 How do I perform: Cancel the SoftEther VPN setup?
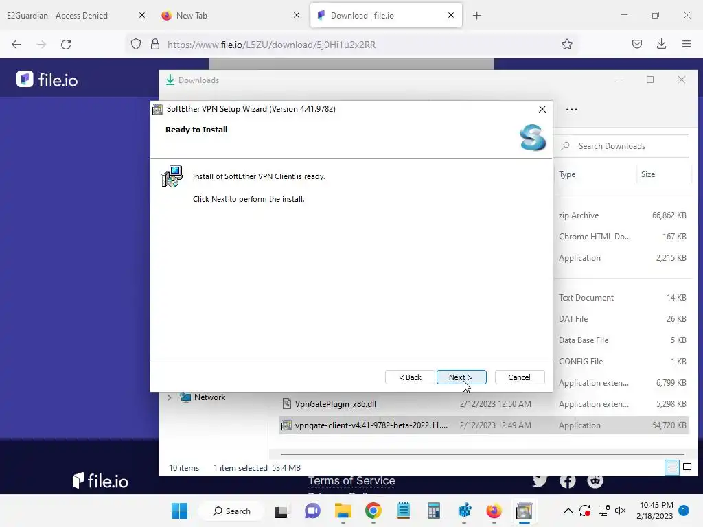519,377
